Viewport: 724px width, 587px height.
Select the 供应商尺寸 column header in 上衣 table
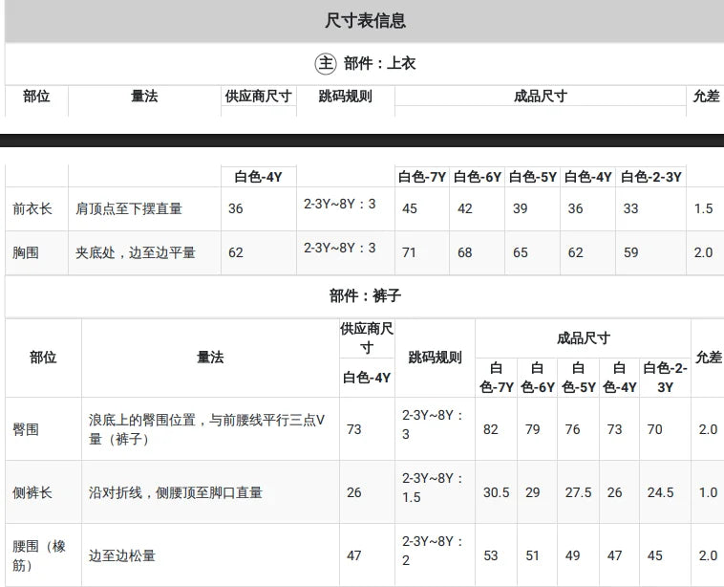[x=259, y=97]
